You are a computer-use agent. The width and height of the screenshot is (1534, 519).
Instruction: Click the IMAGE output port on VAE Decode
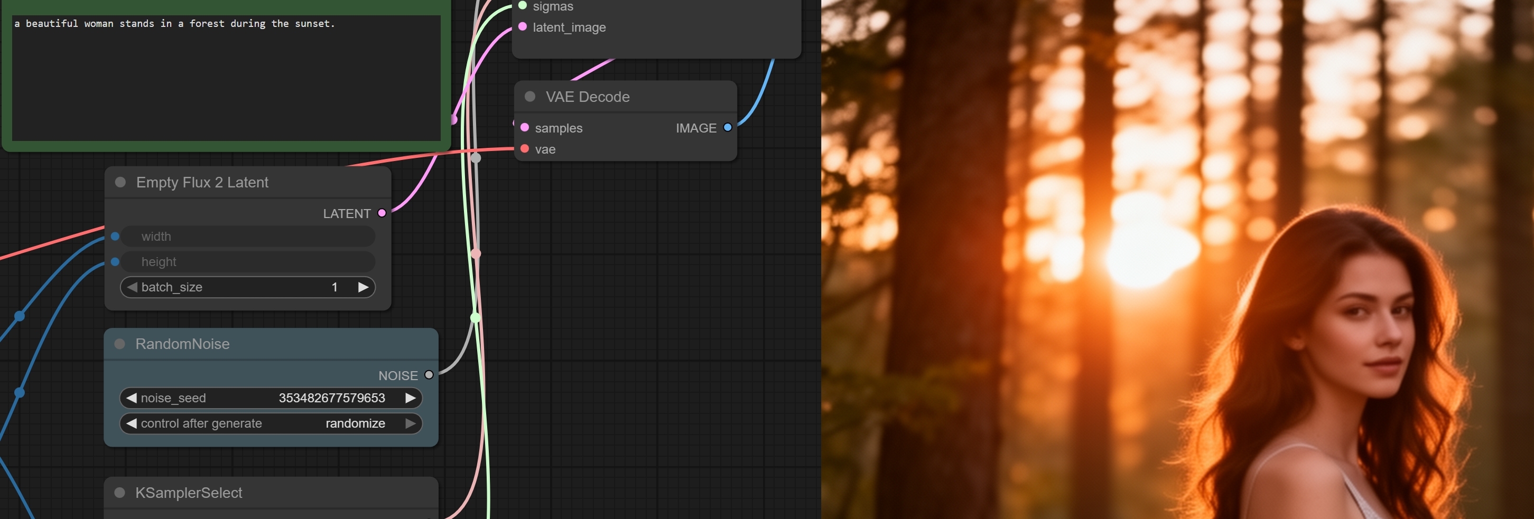tap(728, 127)
